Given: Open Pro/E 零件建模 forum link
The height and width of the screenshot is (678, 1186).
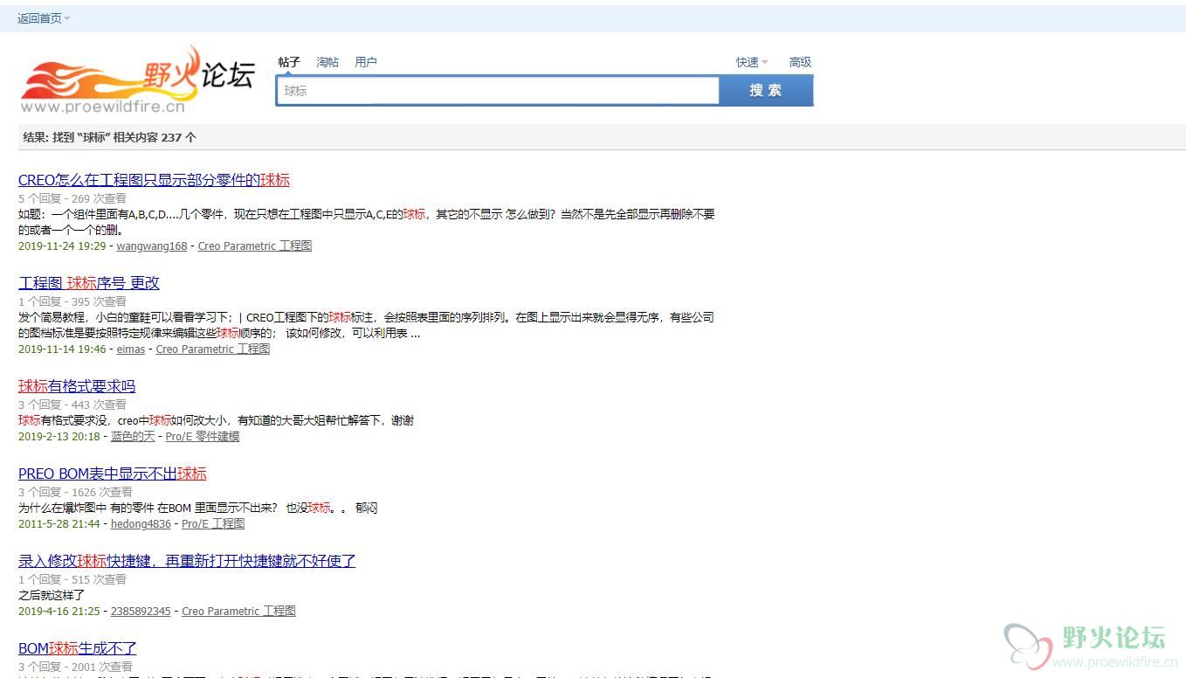Looking at the screenshot, I should click(x=203, y=437).
